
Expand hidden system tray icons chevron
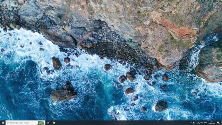191,123
